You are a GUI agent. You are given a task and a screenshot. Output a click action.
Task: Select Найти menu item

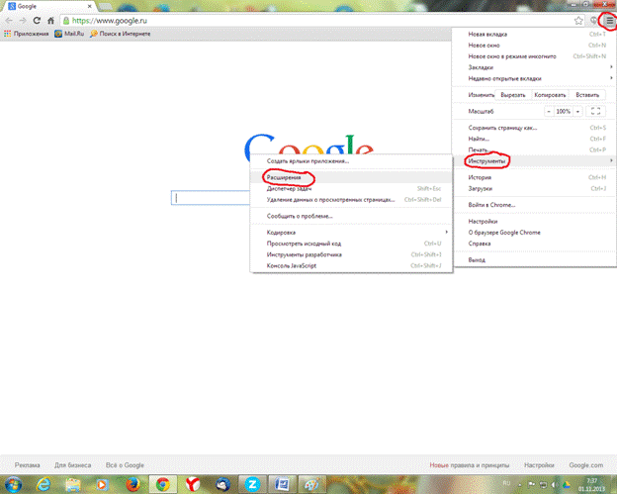(x=534, y=139)
